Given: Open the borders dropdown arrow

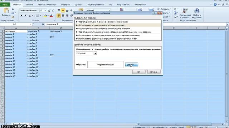Looking at the screenshot, I should tap(40, 16).
